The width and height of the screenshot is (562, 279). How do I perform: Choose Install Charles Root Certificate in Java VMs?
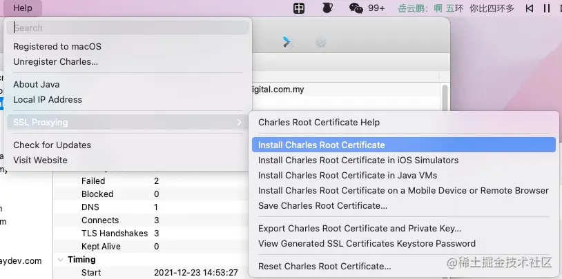click(347, 175)
